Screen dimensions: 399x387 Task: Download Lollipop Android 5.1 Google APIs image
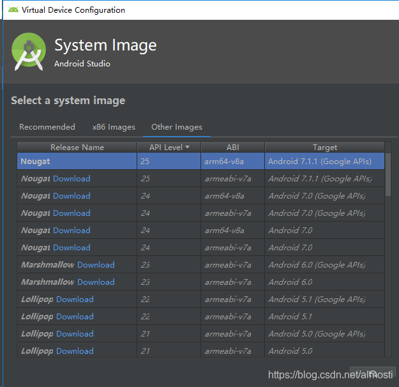(x=75, y=299)
